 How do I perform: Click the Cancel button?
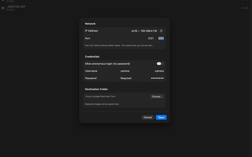[148, 117]
